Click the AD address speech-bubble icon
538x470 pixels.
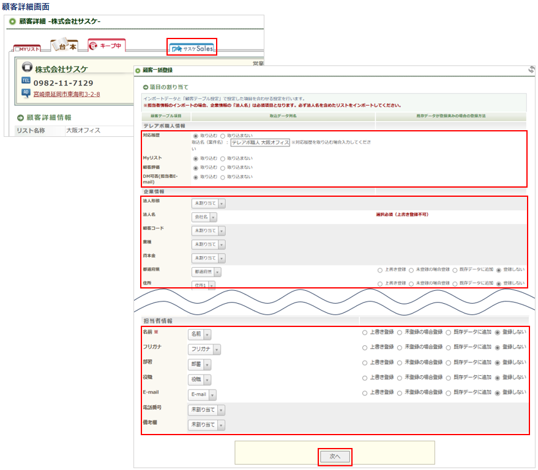26,92
